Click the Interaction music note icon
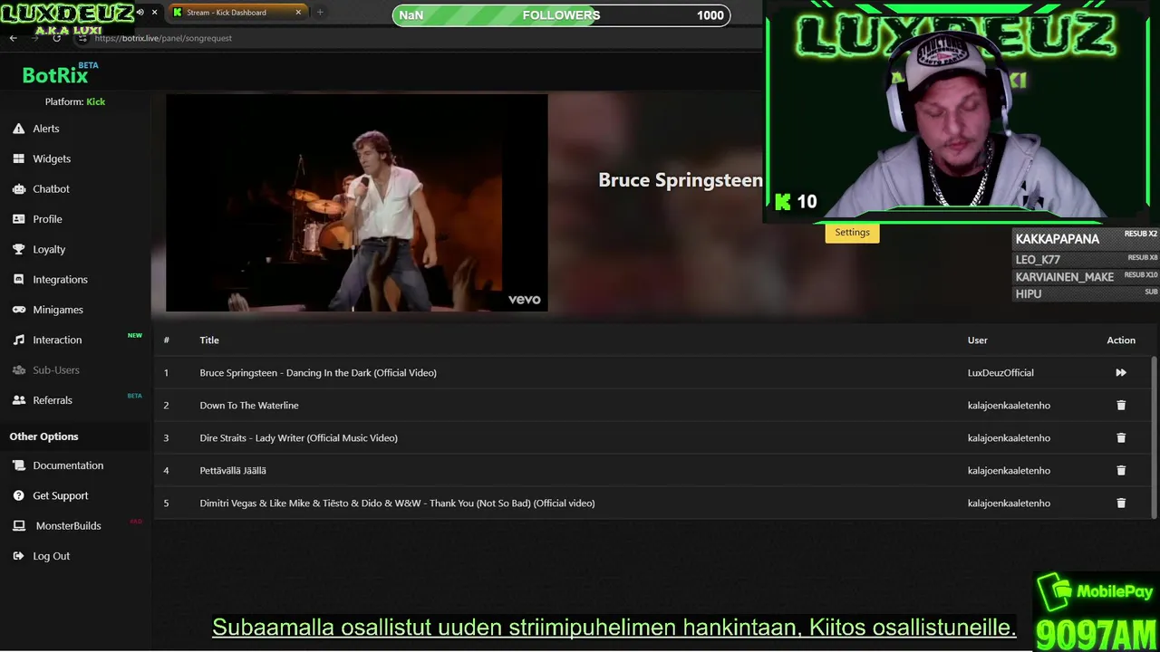The image size is (1160, 652). [x=18, y=340]
